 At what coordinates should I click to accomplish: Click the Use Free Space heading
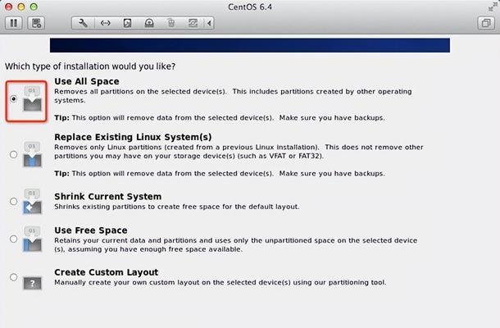pos(91,230)
